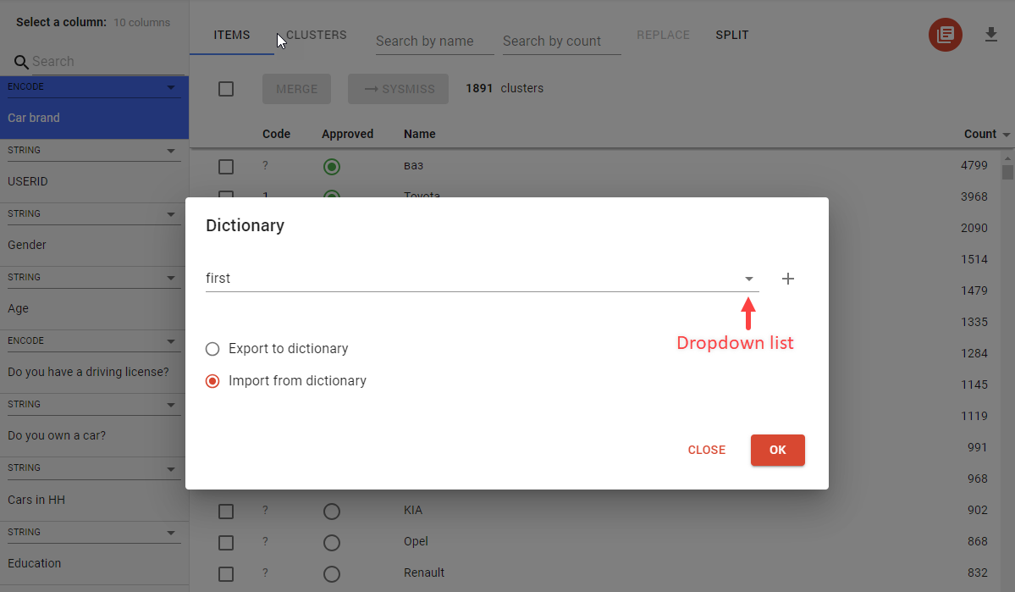Open the dictionary name dropdown list
Screen dimensions: 1015x592
(x=748, y=279)
